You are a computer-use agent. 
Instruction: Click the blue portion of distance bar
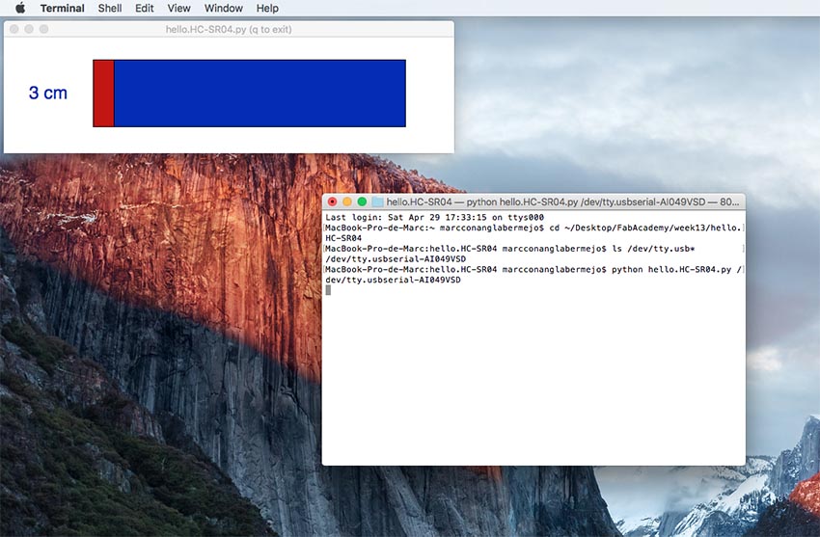(260, 93)
